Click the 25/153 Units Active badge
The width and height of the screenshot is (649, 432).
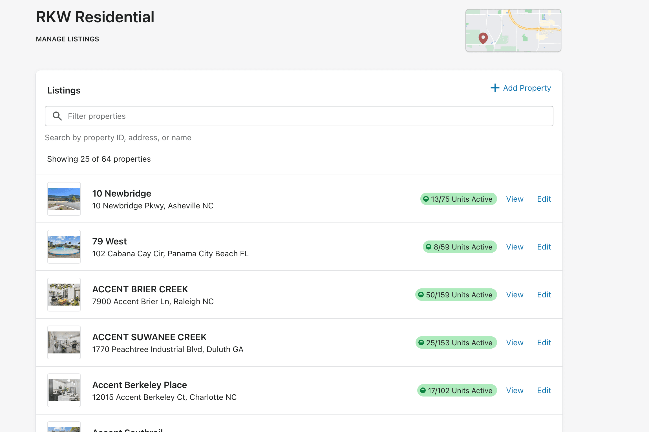[x=456, y=343]
